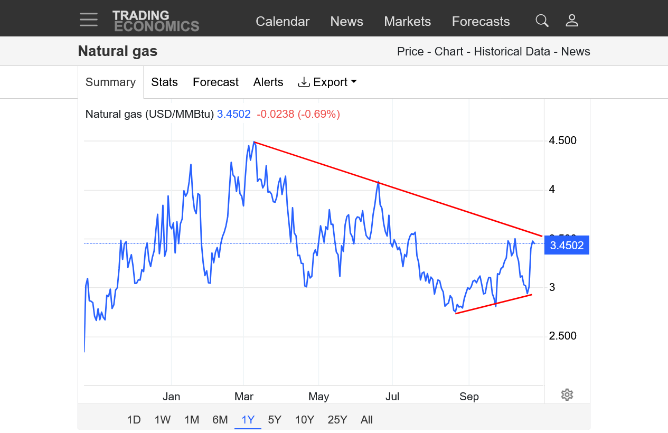Switch chart range to 6M

(x=220, y=420)
